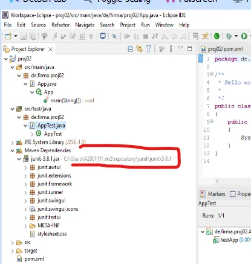Select AppTest.java in the tree

click(48, 126)
